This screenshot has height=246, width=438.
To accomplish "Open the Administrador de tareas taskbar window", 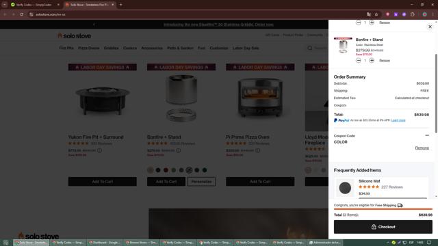I will click(324, 243).
